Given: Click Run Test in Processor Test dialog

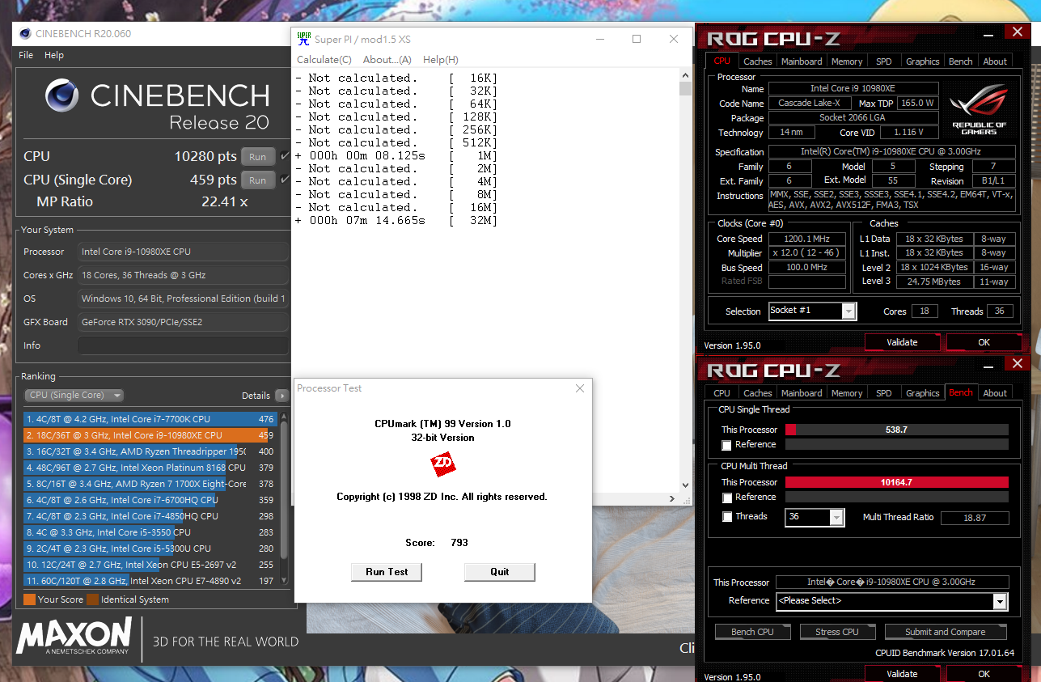Looking at the screenshot, I should [x=387, y=572].
